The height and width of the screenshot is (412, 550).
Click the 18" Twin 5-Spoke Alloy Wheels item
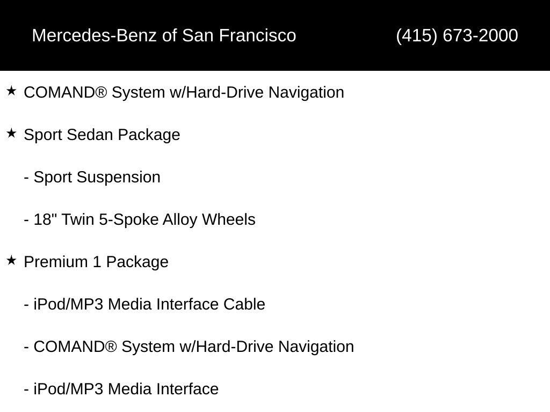(x=140, y=219)
